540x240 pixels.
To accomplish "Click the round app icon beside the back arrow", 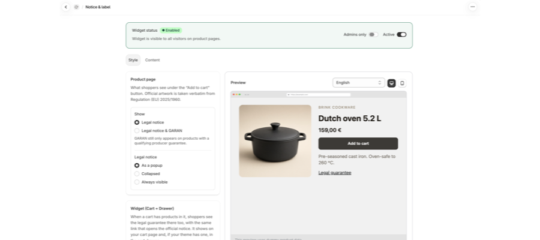I will pyautogui.click(x=76, y=7).
